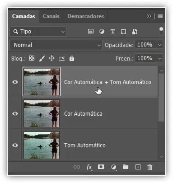This screenshot has width=173, height=183.
Task: Select the Cor Automática layer name
Action: [83, 114]
